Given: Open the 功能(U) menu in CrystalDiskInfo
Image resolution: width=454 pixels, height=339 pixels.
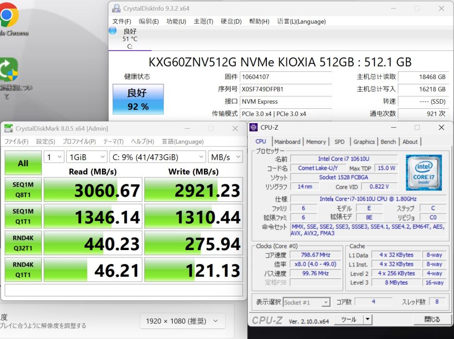Looking at the screenshot, I should pos(176,21).
